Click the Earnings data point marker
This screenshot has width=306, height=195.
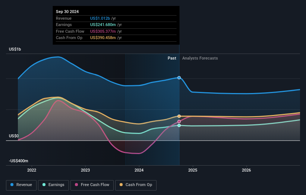point(179,125)
